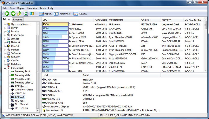Click the Manage Users people icon
The height and width of the screenshot is (119, 209).
coord(32,13)
